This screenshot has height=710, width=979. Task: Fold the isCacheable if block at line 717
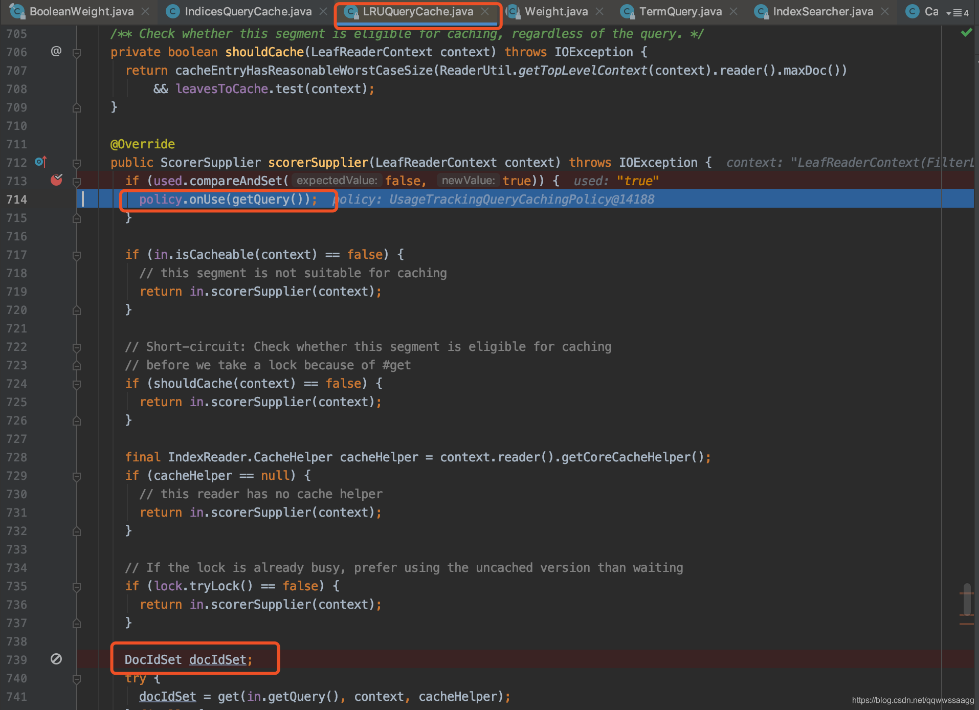(77, 255)
